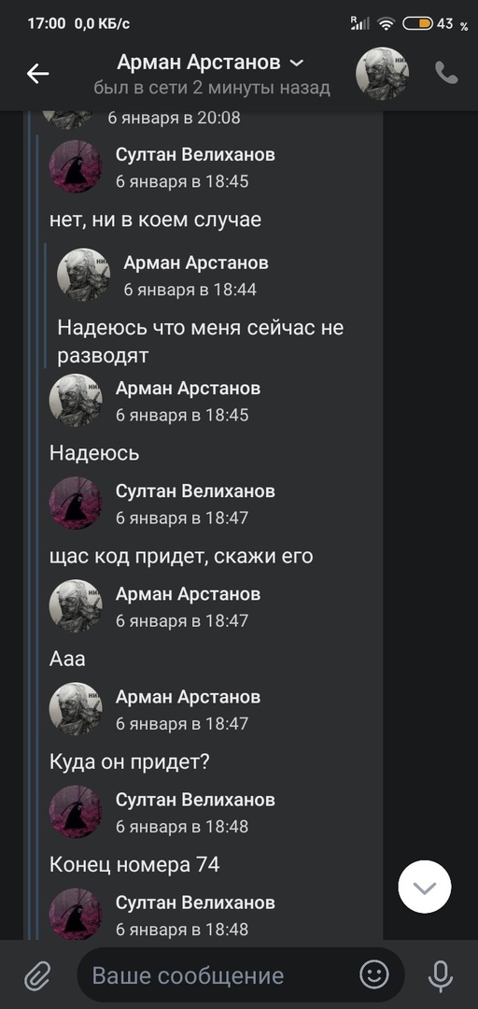Screen dimensions: 478x1009
Task: Expand dropdown chevron next to Арман Арстанов
Action: (x=297, y=64)
